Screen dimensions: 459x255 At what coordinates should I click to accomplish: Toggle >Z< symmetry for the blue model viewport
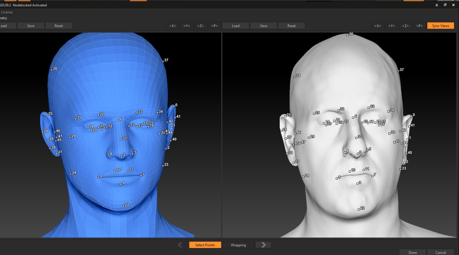(201, 26)
